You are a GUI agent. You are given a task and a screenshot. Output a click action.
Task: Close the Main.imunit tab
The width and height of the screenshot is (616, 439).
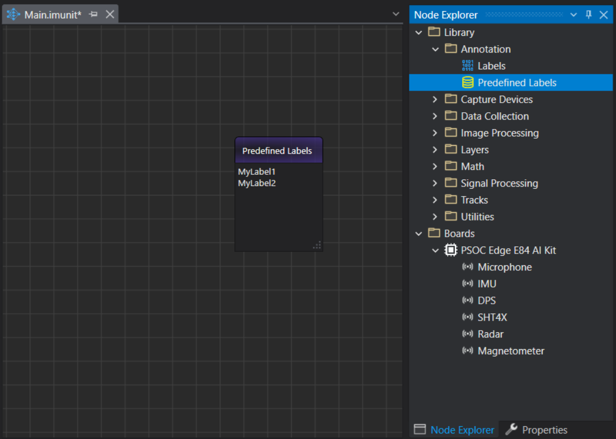(x=110, y=15)
